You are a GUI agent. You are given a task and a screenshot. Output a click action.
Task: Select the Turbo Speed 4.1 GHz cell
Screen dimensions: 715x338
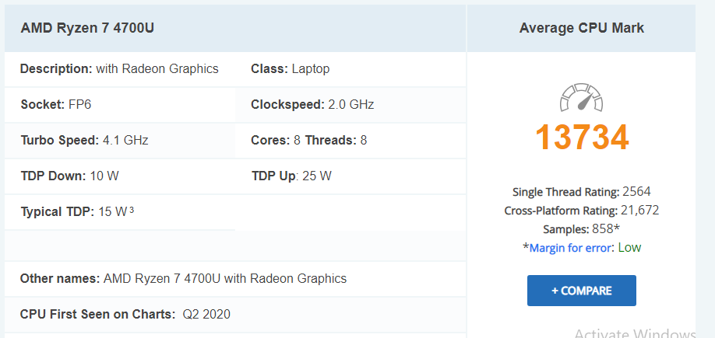pyautogui.click(x=120, y=140)
